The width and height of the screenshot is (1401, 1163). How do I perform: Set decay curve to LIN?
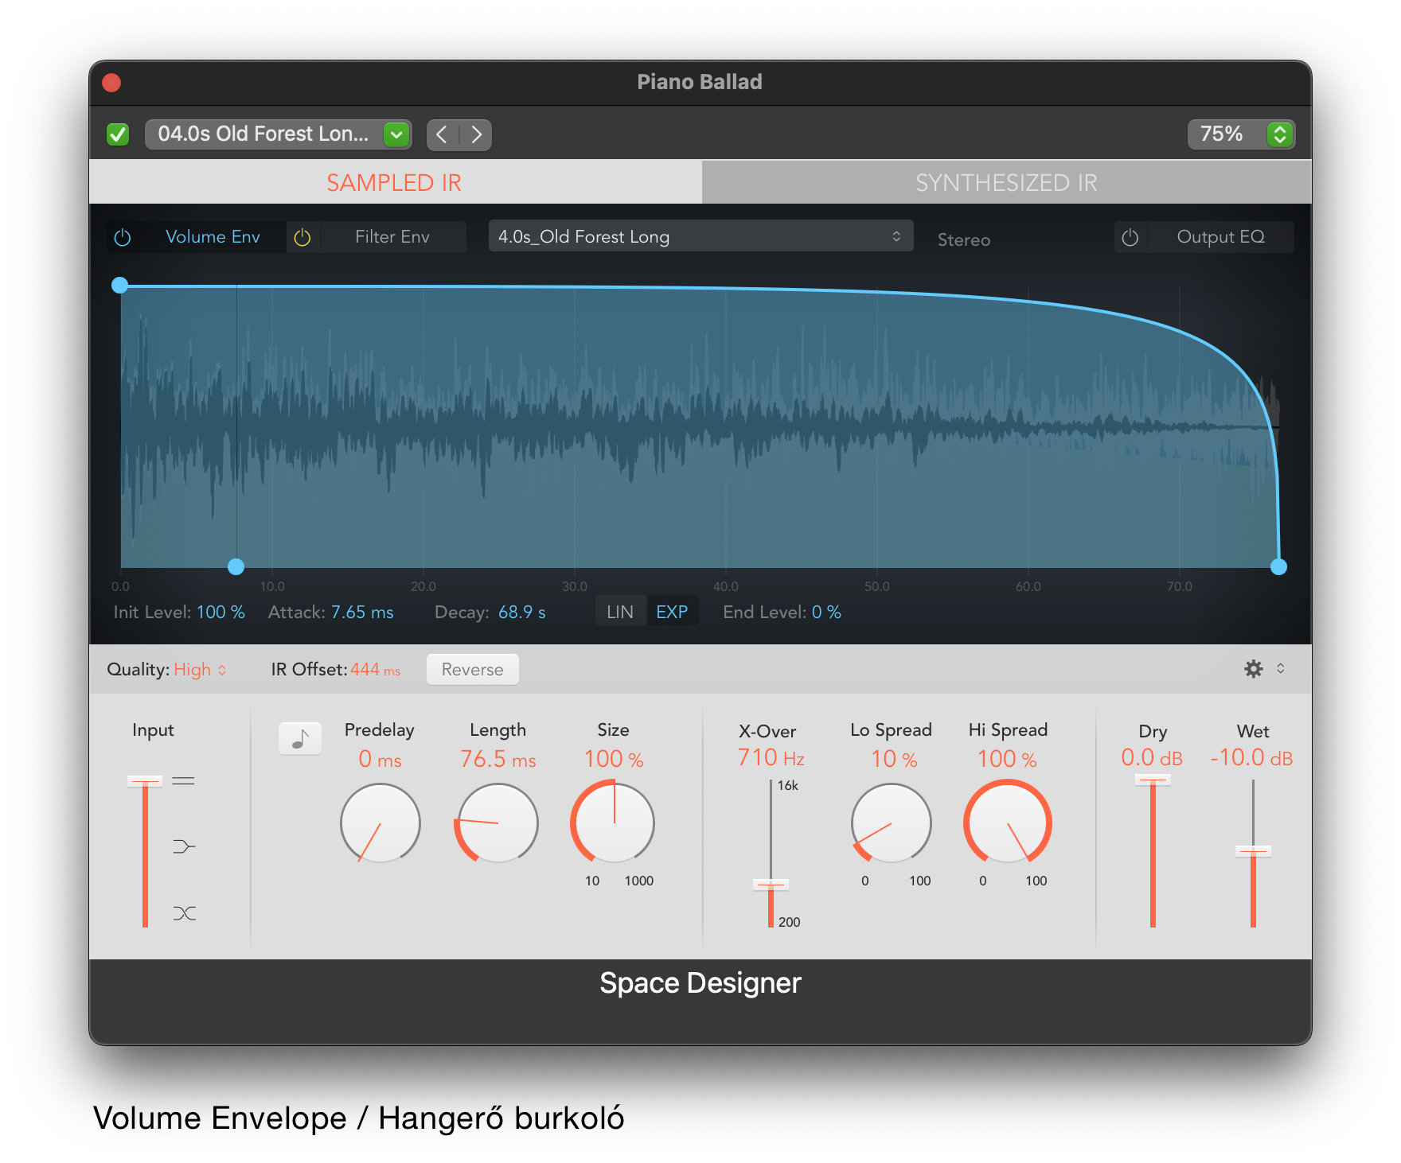pos(620,612)
